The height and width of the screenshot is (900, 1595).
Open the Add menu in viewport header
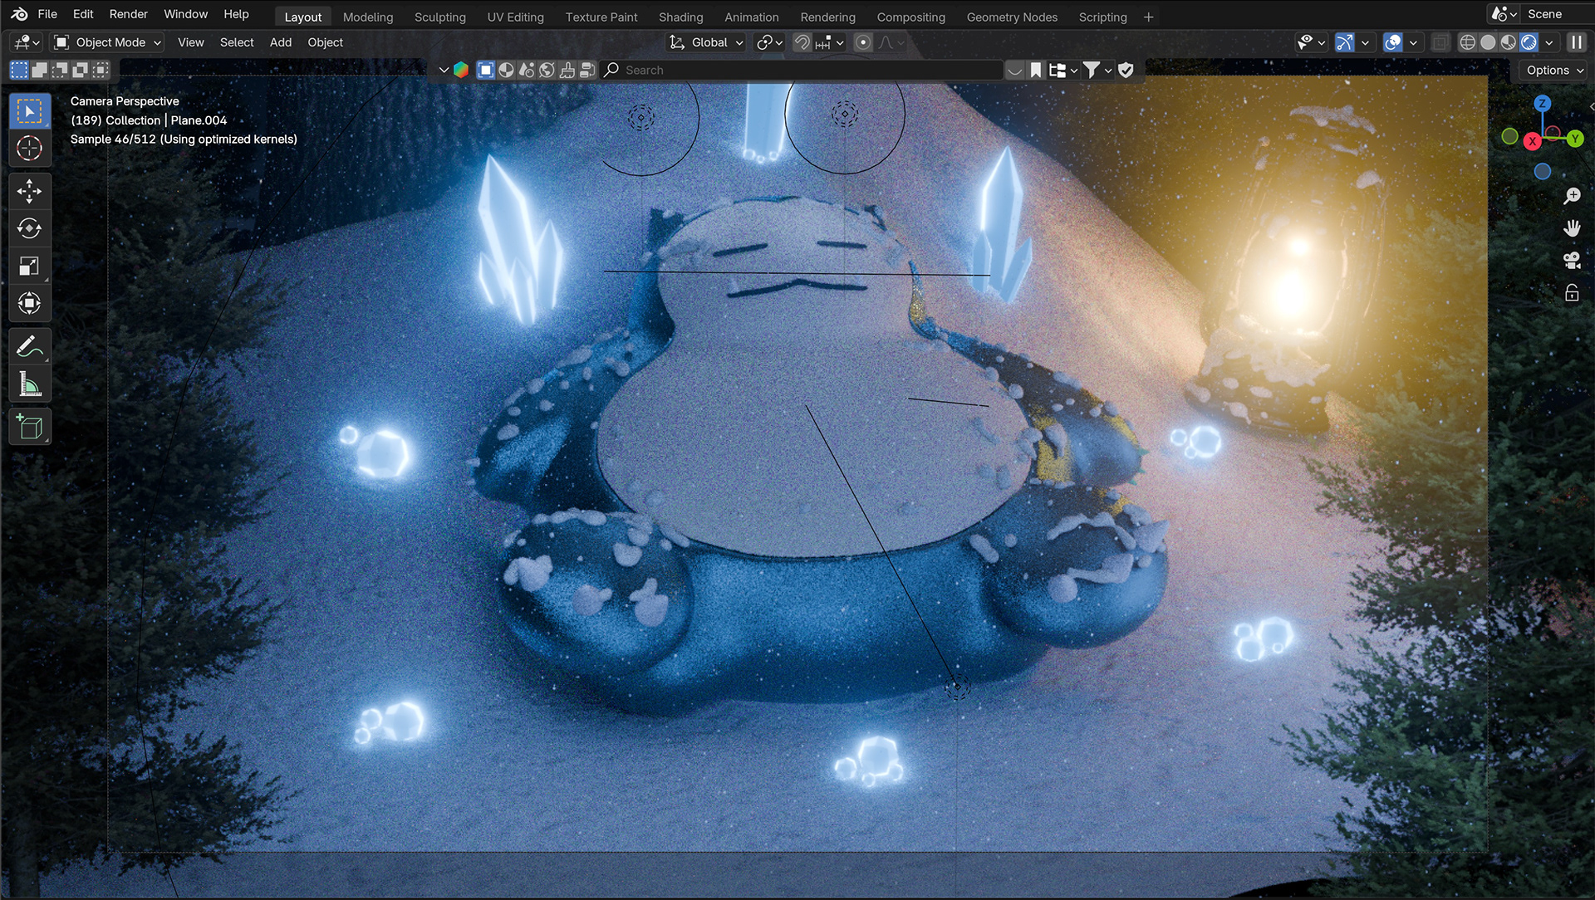tap(280, 42)
